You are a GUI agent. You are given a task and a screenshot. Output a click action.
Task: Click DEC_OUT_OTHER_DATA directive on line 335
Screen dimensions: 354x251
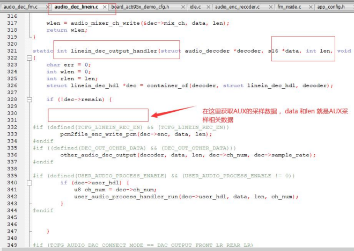pos(134,148)
